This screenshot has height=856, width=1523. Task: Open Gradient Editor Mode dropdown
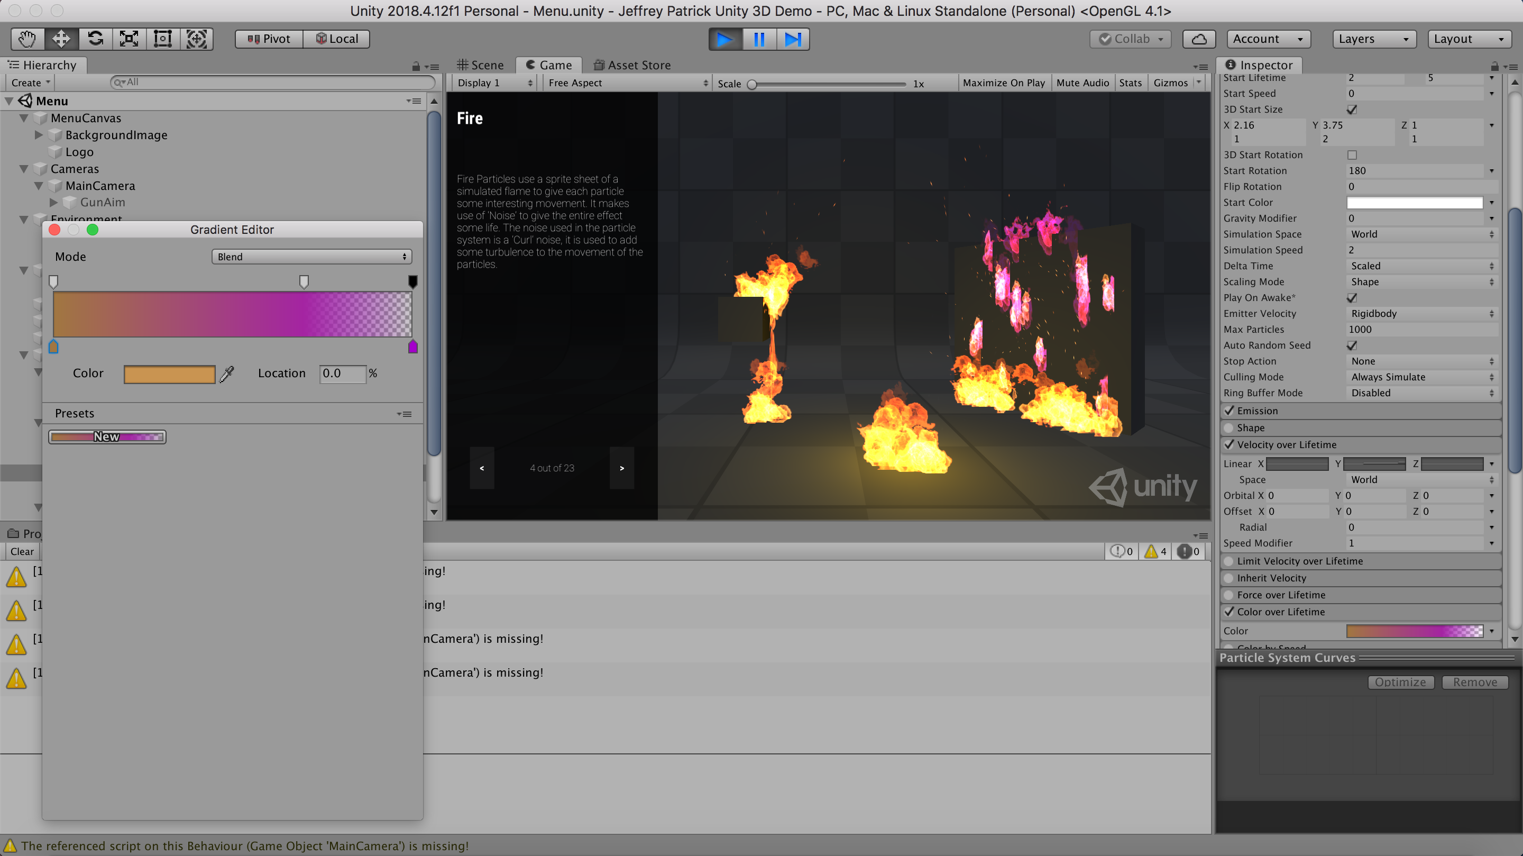[311, 257]
